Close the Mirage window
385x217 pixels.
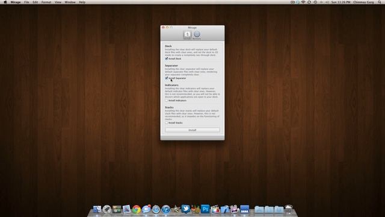click(x=163, y=27)
